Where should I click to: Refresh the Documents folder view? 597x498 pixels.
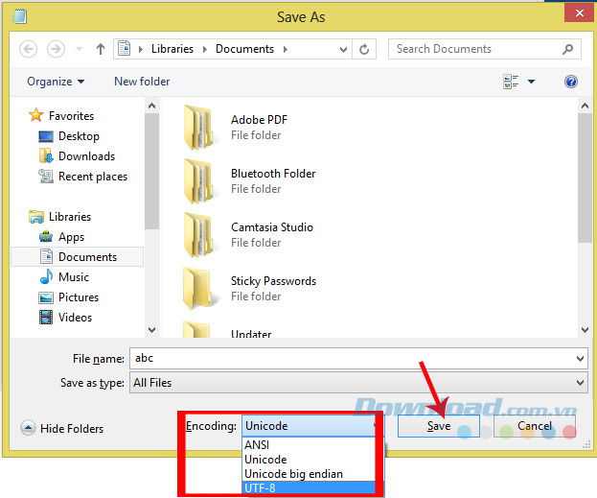364,49
